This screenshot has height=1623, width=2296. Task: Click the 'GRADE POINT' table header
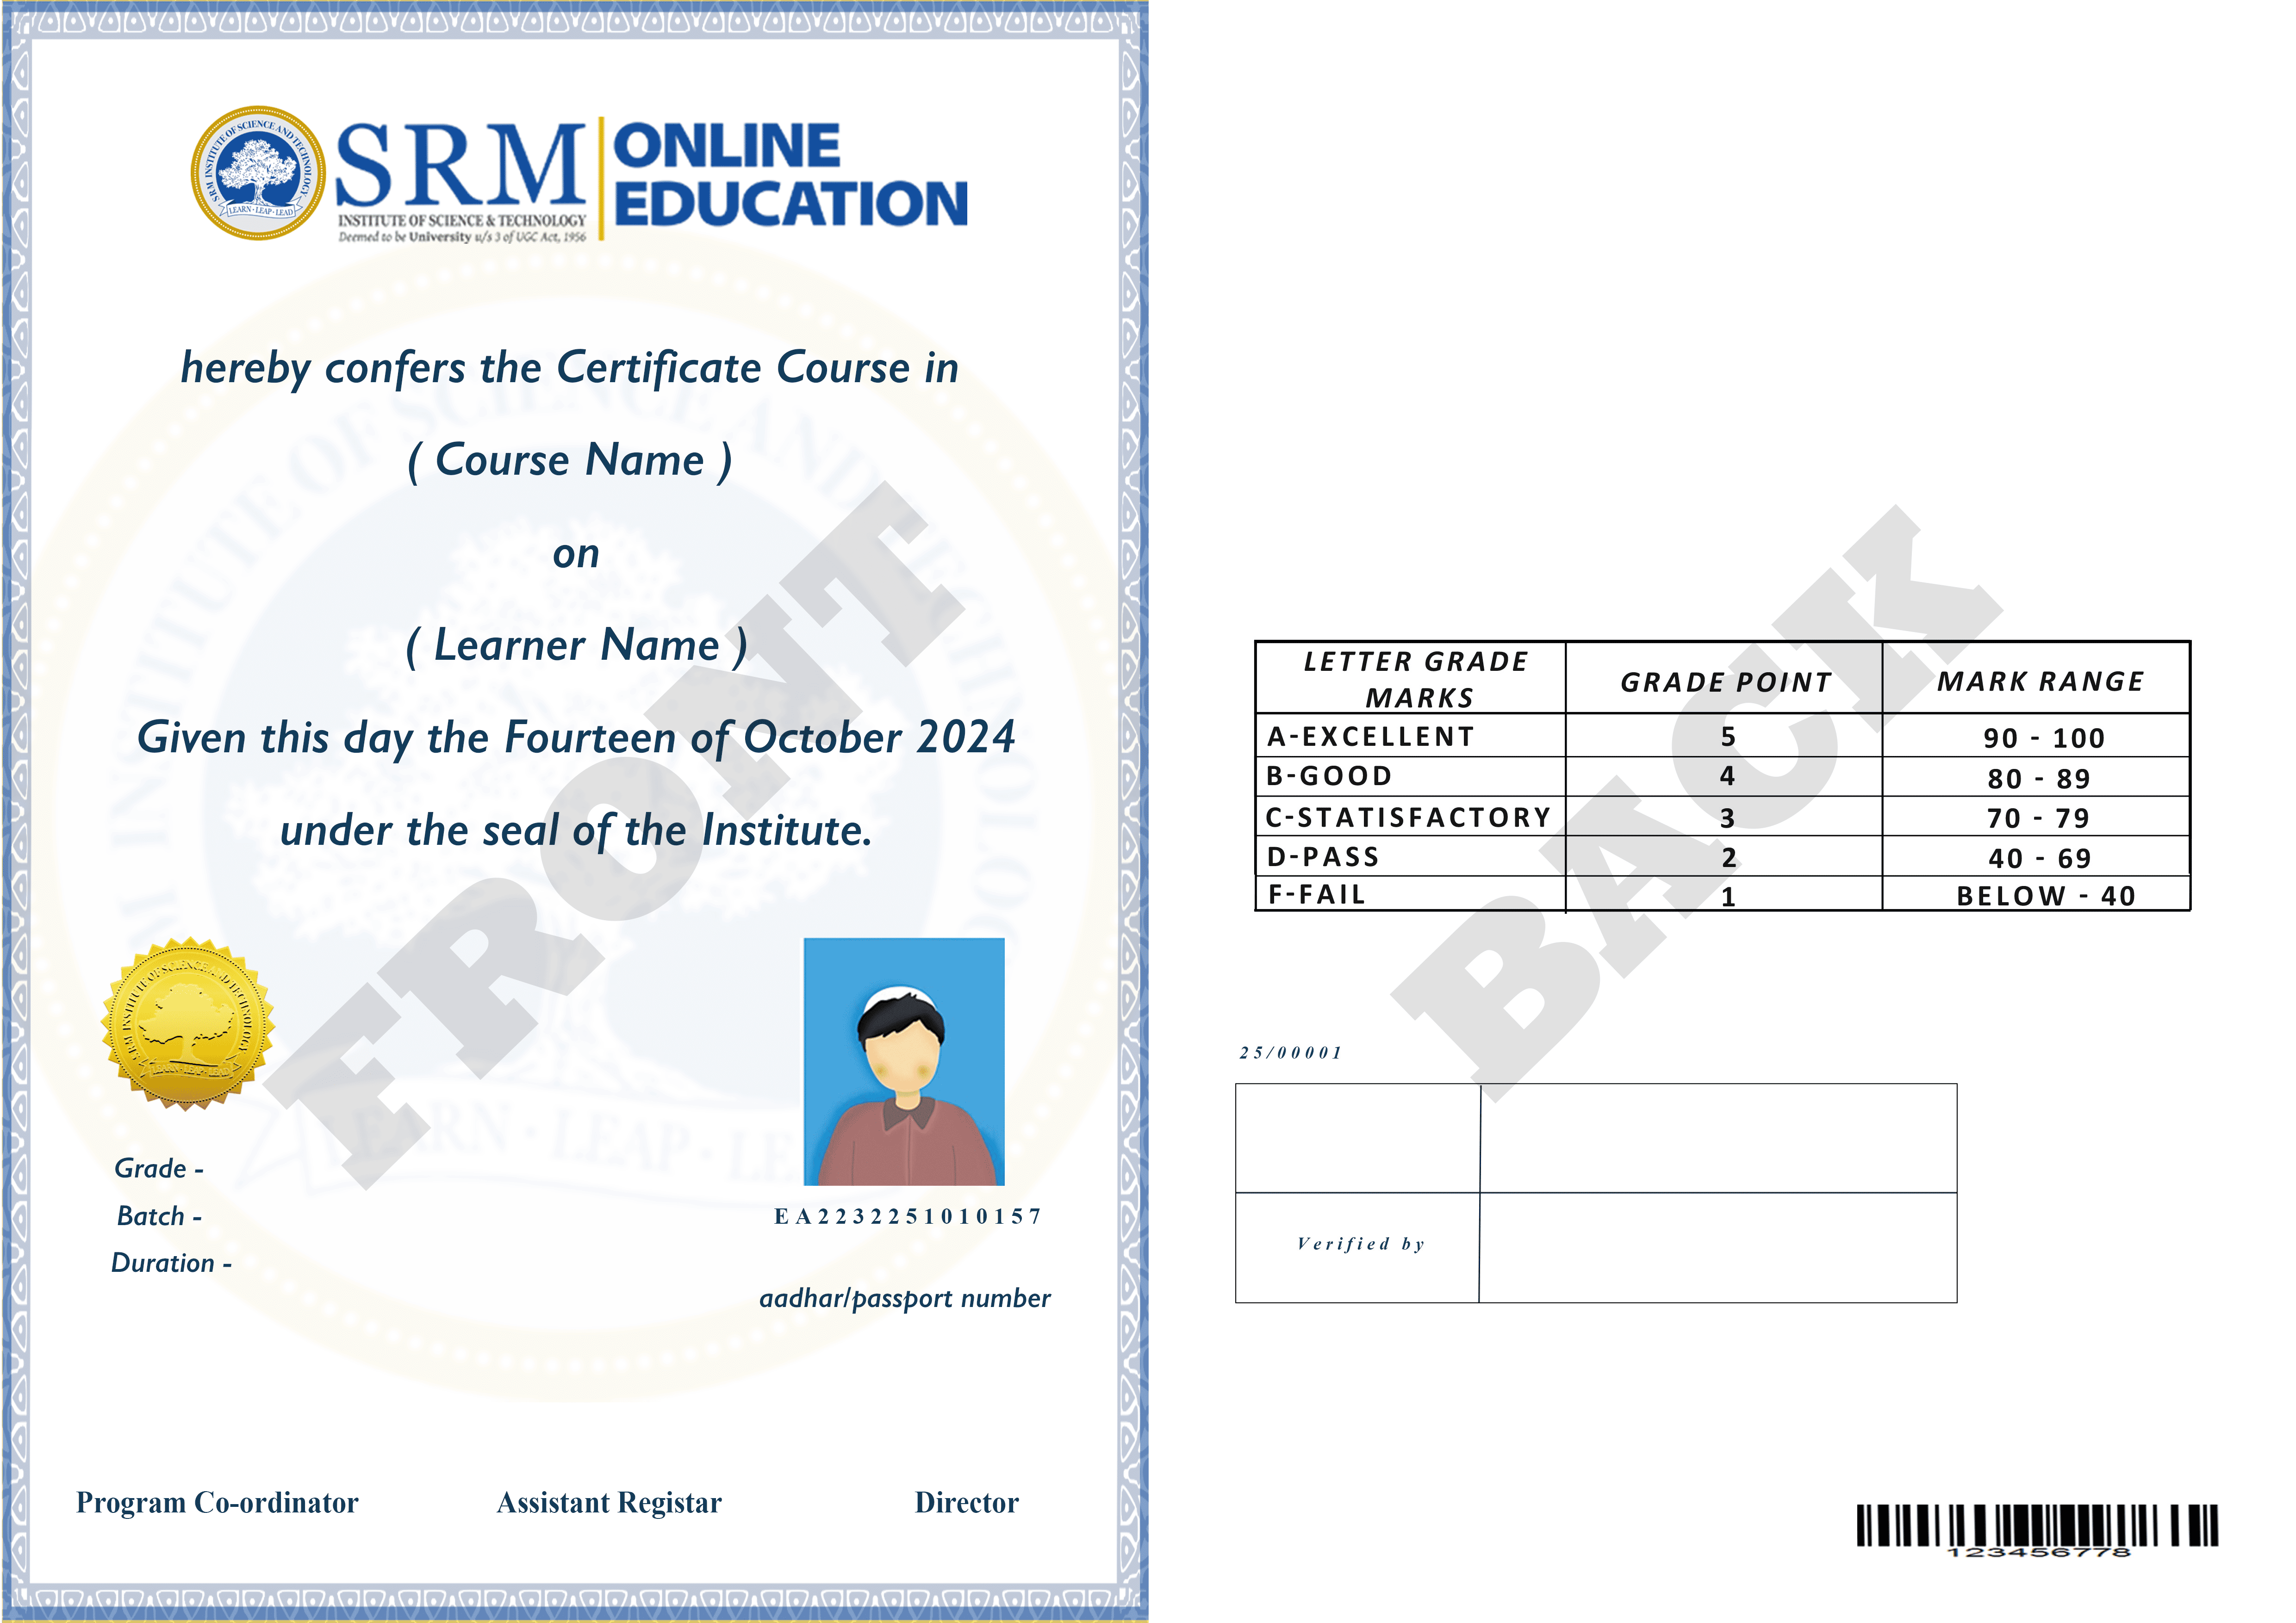point(1725,678)
